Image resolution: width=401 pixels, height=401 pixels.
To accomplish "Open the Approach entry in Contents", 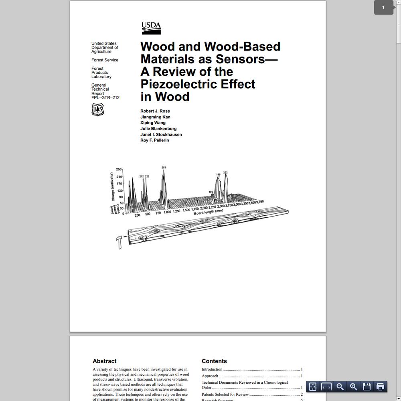I will click(x=252, y=376).
